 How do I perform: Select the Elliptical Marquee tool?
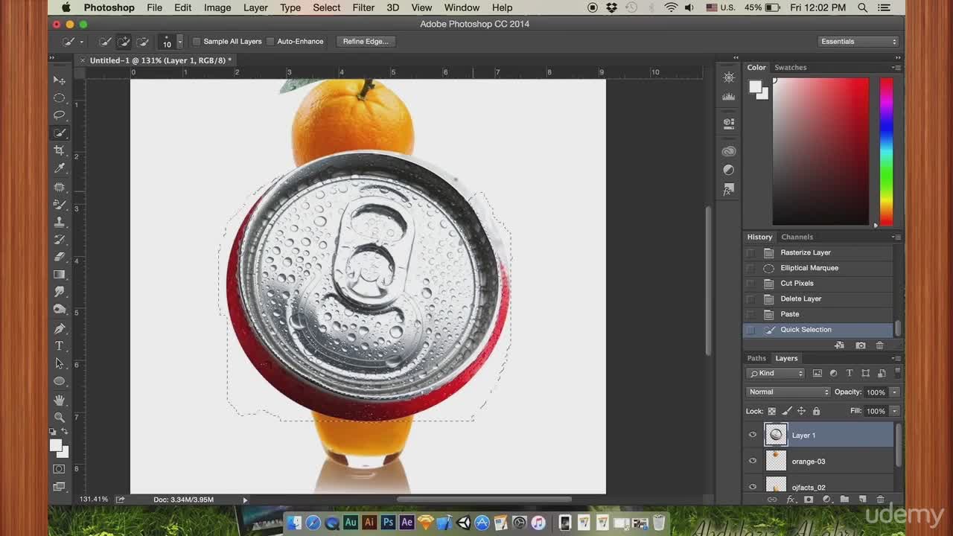59,98
